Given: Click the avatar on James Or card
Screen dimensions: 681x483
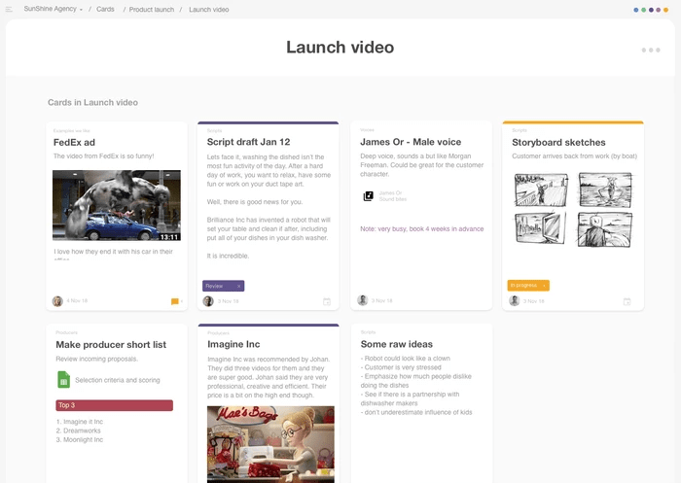Looking at the screenshot, I should click(363, 301).
